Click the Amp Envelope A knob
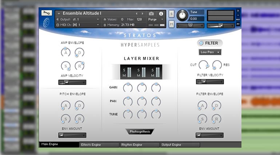The height and width of the screenshot is (155, 280). (66, 52)
